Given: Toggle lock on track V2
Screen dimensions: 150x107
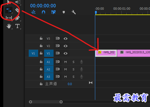Looking at the screenshot, I should (41, 46).
